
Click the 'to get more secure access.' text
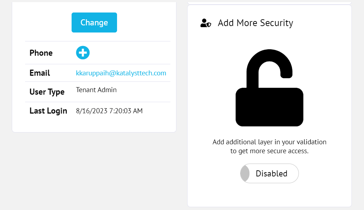(x=269, y=151)
